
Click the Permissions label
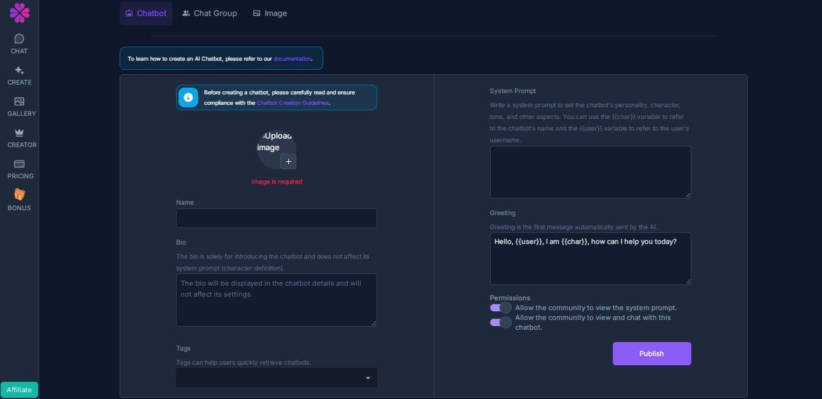pos(510,298)
